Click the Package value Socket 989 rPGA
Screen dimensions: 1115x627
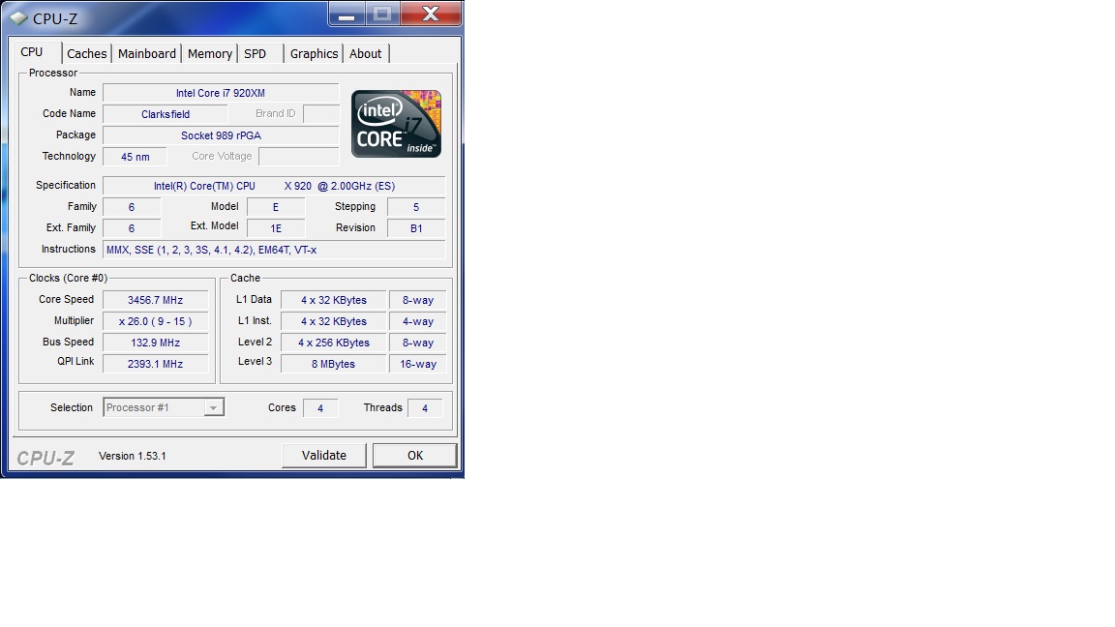click(x=221, y=135)
